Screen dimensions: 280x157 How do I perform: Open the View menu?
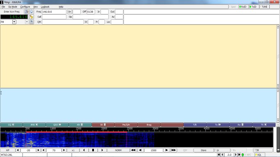pos(36,7)
